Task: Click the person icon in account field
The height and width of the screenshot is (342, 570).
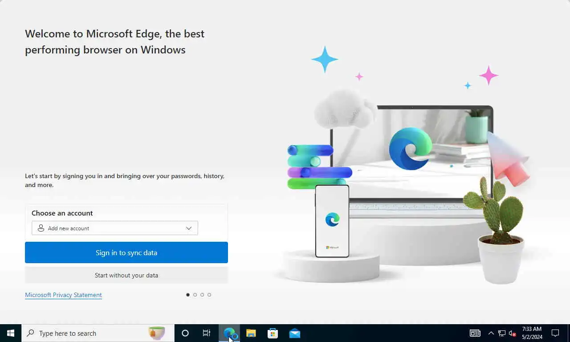Action: (x=41, y=228)
